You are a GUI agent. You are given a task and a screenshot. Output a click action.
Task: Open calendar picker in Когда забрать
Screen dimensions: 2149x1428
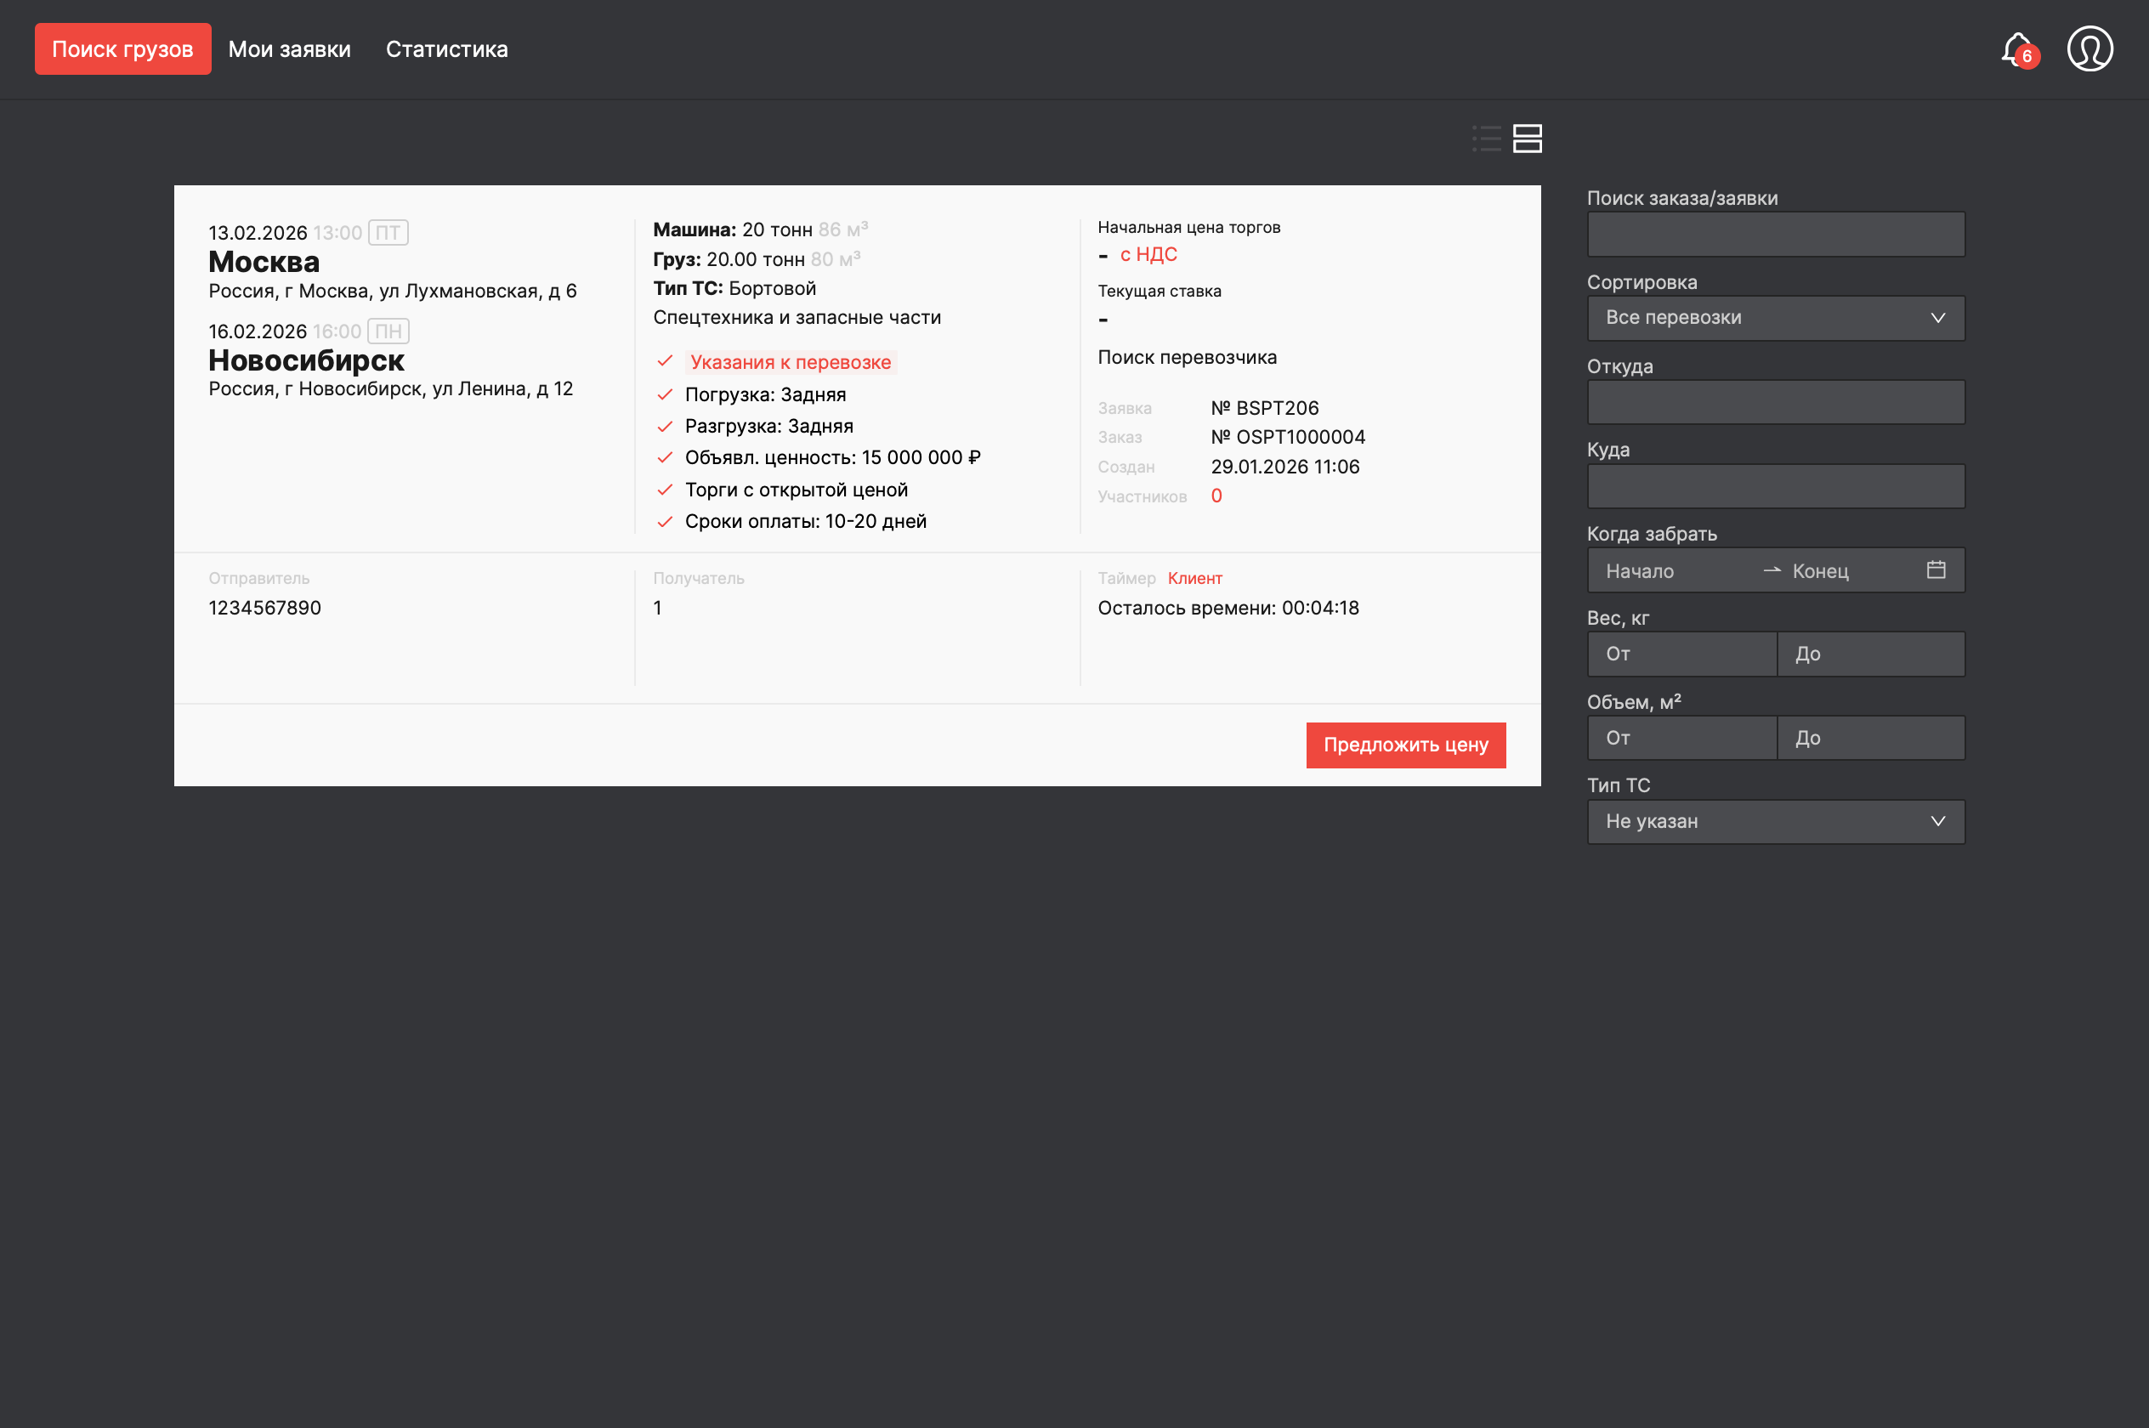point(1936,570)
